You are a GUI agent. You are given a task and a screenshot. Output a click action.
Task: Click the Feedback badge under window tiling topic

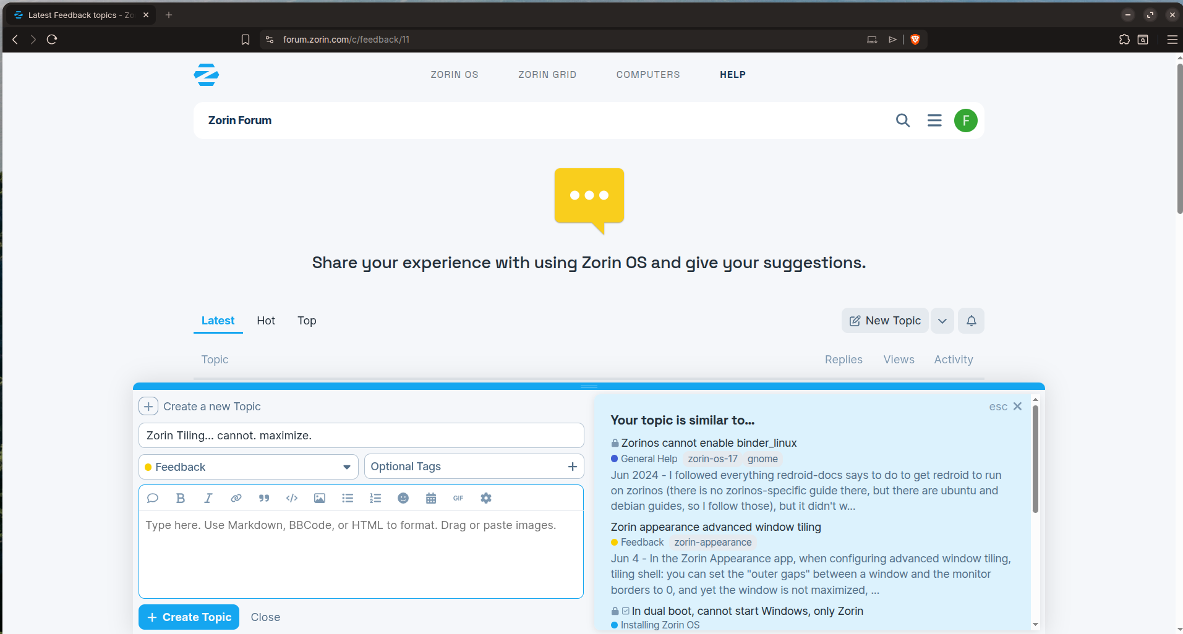pos(637,543)
